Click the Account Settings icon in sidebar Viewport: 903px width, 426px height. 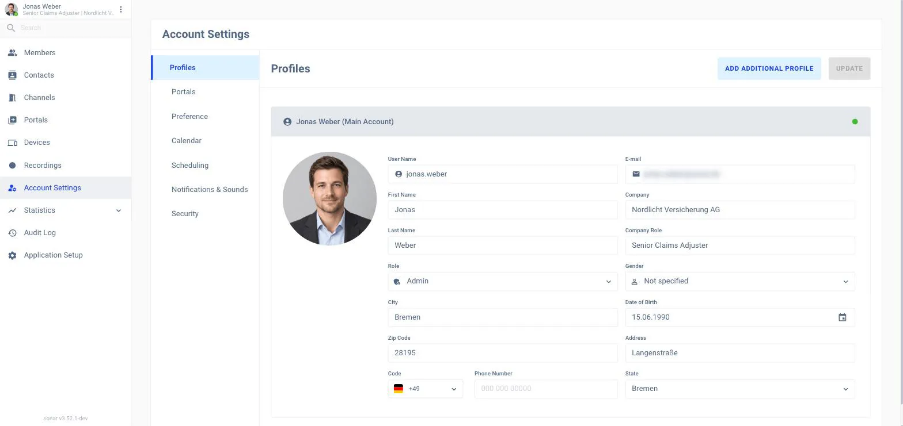point(12,188)
